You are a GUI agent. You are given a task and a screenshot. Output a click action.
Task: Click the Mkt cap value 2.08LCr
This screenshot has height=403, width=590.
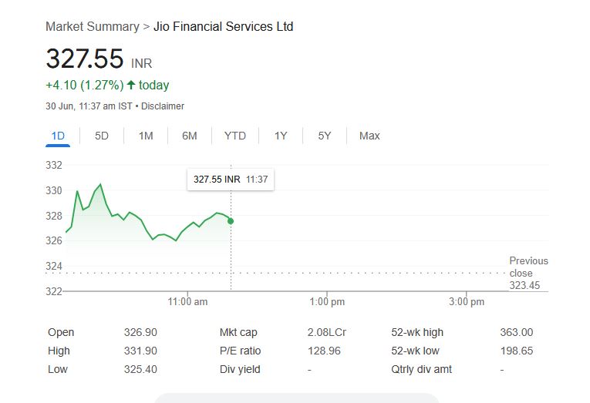(327, 333)
